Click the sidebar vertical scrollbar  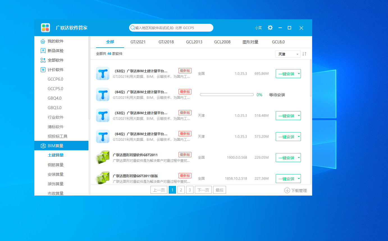(x=89, y=78)
